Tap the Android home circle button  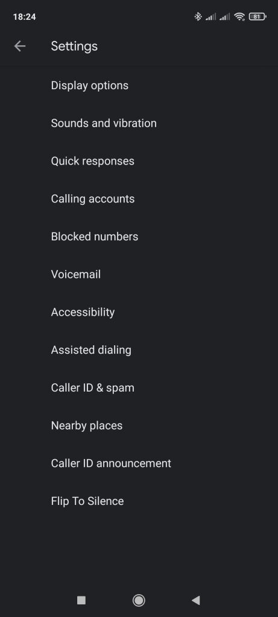pos(139,600)
